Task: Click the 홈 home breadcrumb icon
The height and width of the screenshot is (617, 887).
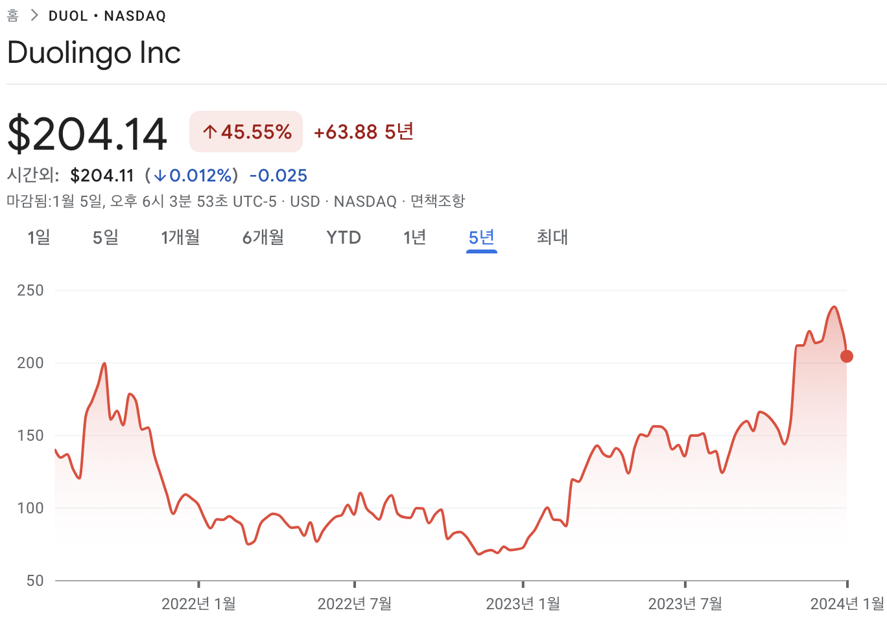Action: pyautogui.click(x=12, y=15)
